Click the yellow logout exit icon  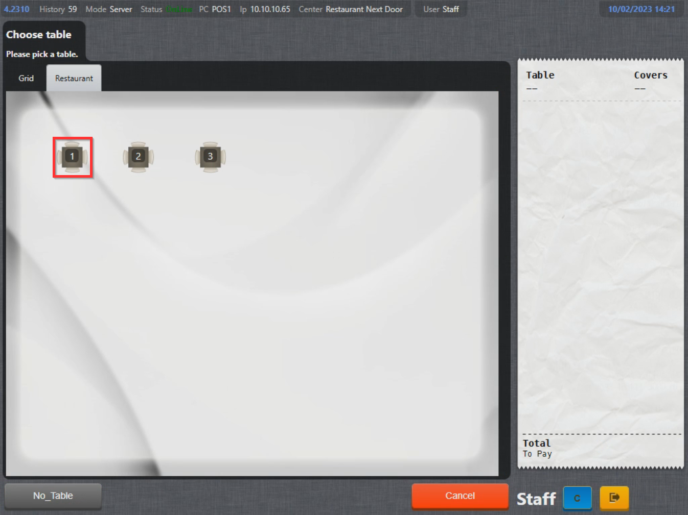[614, 498]
